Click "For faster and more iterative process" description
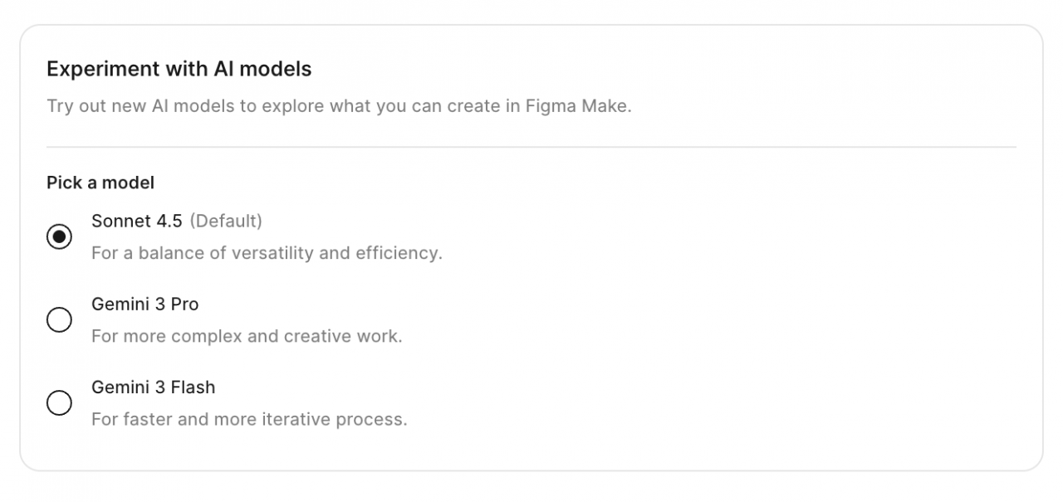The image size is (1063, 502). 248,419
